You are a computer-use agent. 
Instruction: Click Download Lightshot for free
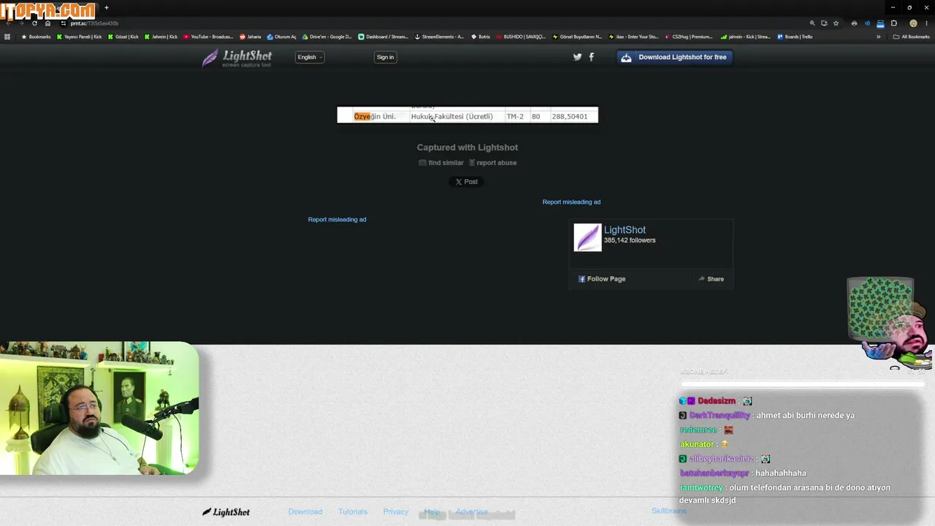pyautogui.click(x=674, y=57)
